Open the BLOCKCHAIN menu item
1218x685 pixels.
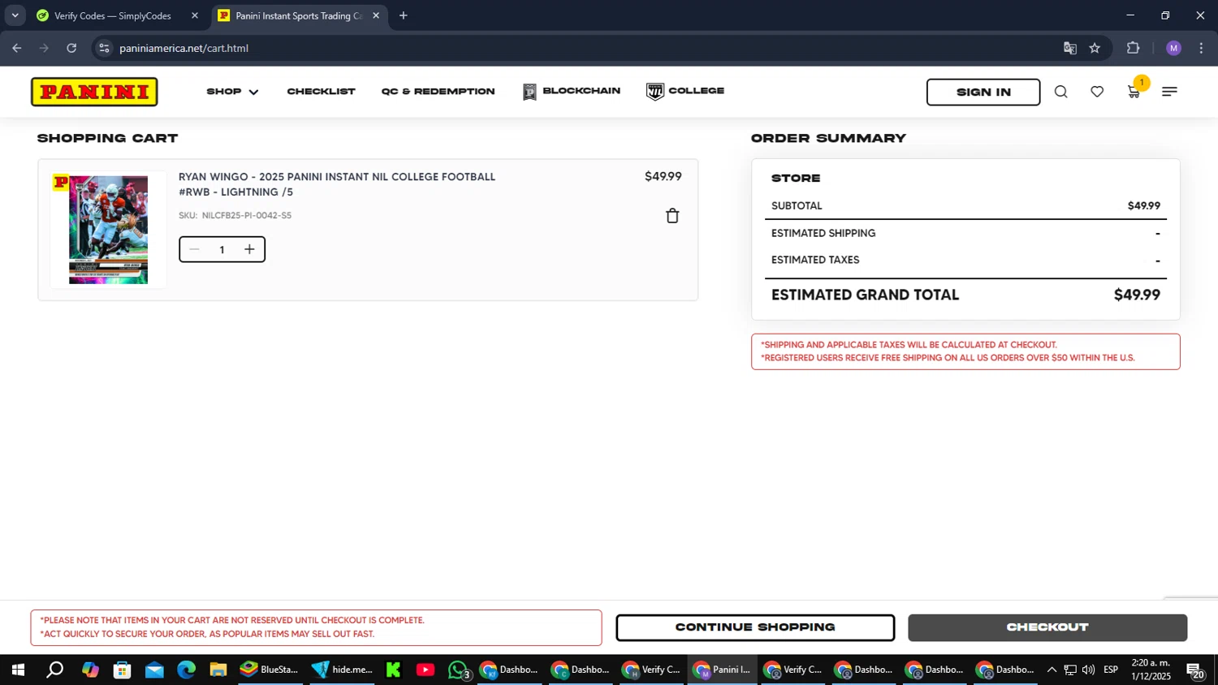coord(572,91)
